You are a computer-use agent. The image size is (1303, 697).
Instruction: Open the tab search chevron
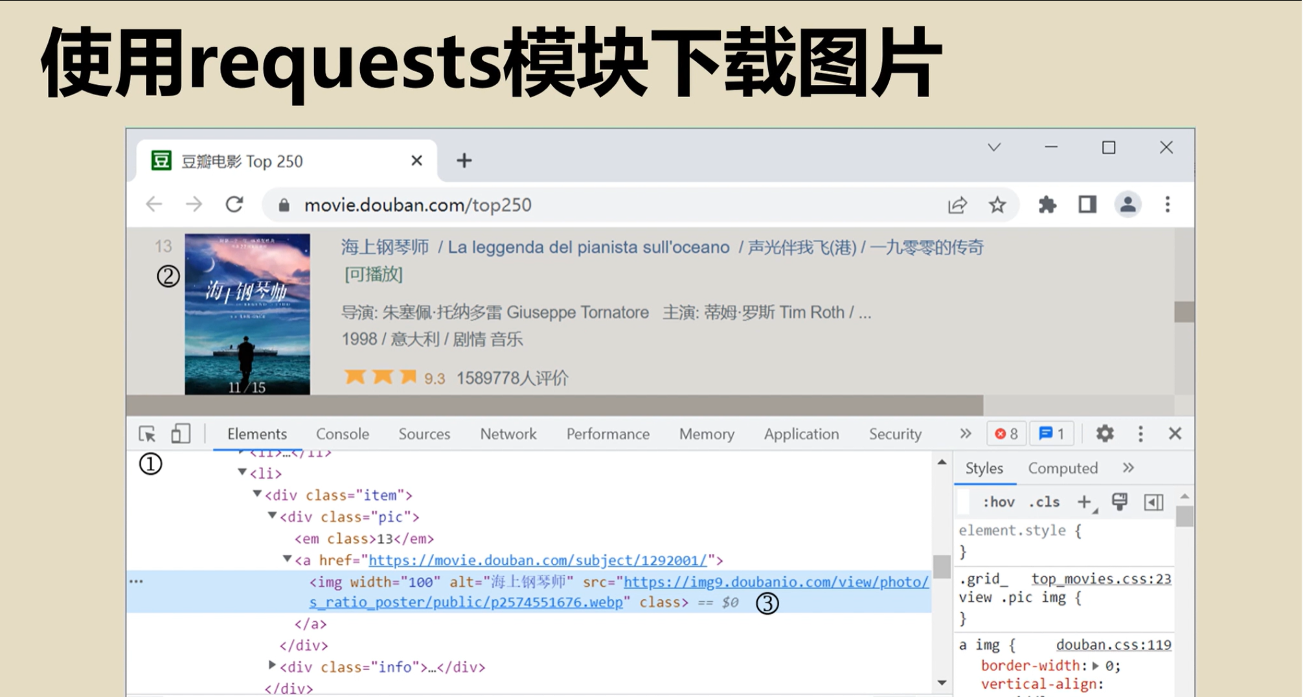(x=994, y=148)
